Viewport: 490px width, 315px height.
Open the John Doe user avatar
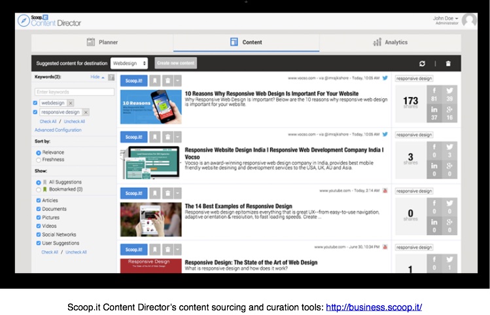point(469,20)
